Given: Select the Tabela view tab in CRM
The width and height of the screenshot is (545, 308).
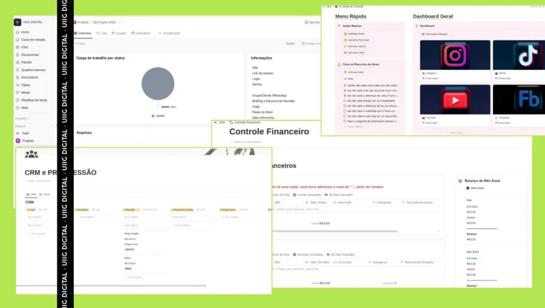Looking at the screenshot, I should (45, 195).
